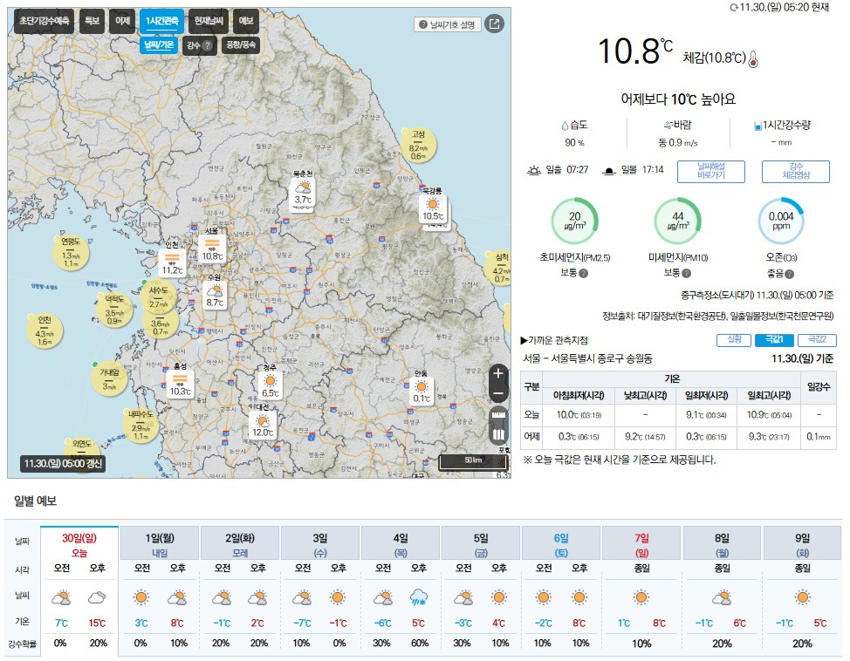Image resolution: width=850 pixels, height=661 pixels.
Task: Click help icon beside 오존 좋음
Action: (x=789, y=274)
